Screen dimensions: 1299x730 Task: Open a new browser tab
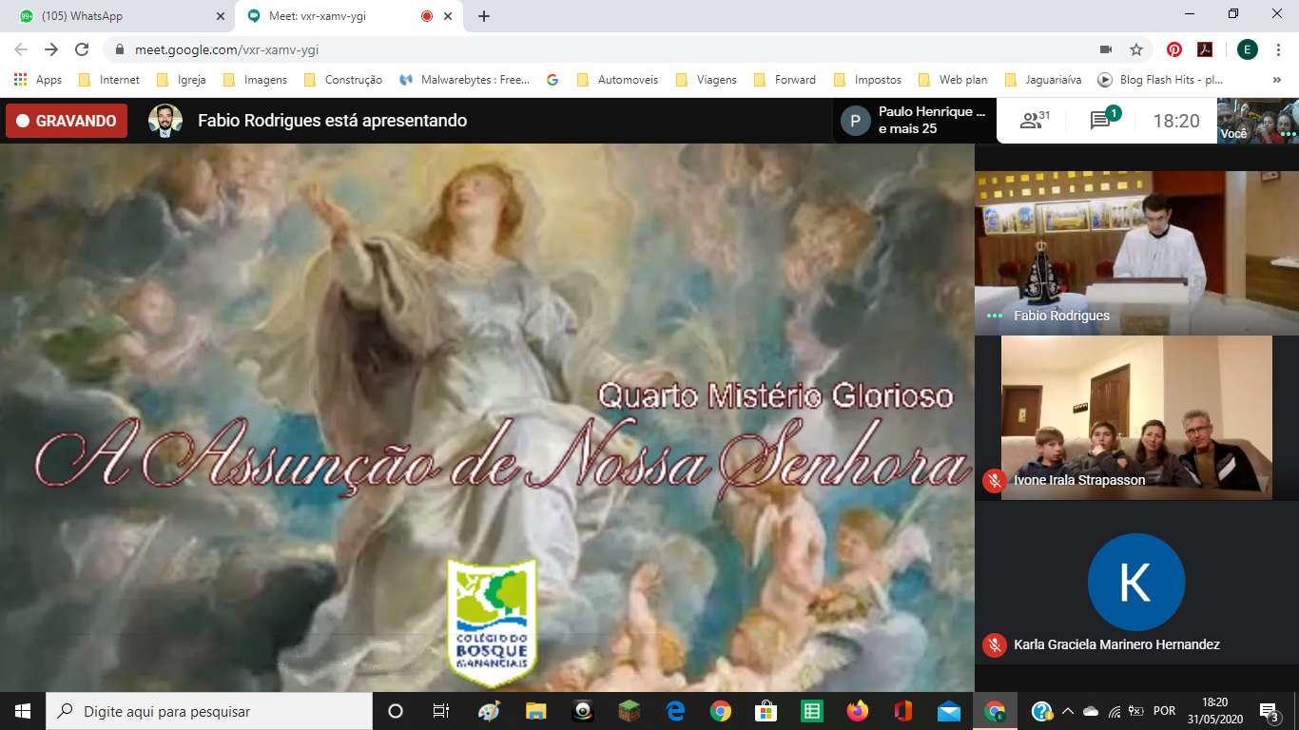484,16
